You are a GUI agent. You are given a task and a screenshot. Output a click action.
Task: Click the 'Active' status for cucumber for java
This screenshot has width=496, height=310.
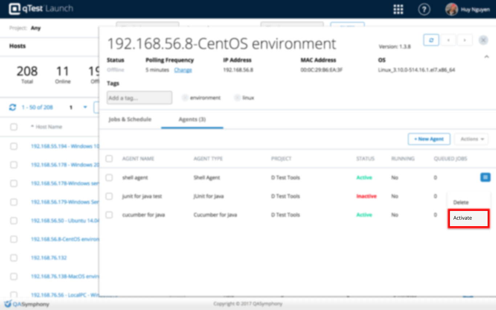tap(364, 215)
